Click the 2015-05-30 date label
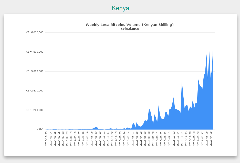This screenshot has width=240, height=163. pyautogui.click(x=149, y=138)
